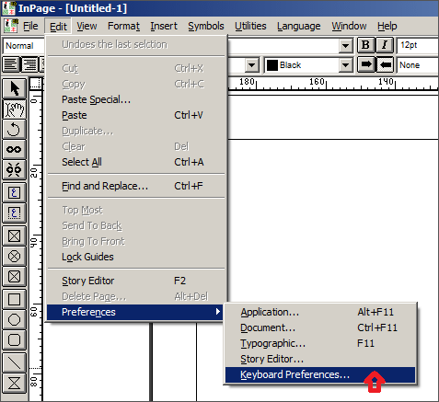Screen dimensions: 439x402
Task: Choose Paste Special from Edit menu
Action: tap(136, 99)
